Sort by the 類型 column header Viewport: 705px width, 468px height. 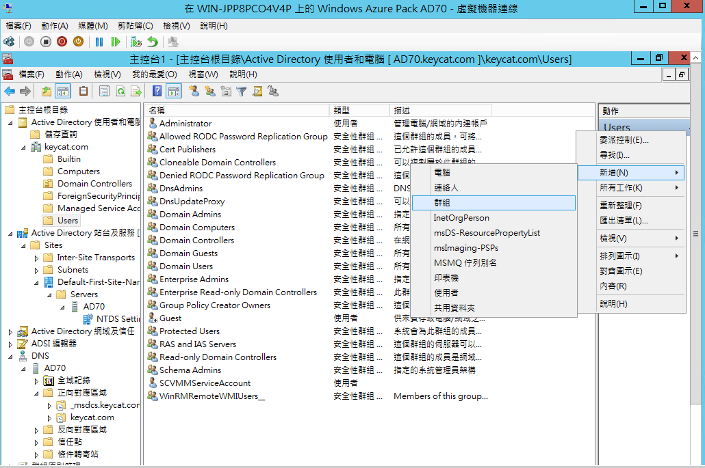[359, 111]
